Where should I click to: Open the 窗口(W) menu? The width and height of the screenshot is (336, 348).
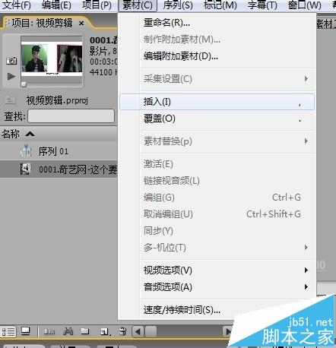305,5
